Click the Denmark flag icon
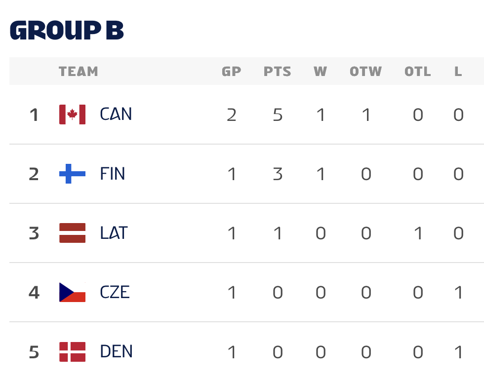The width and height of the screenshot is (484, 381). (x=72, y=351)
